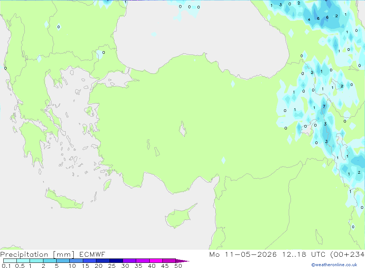Select the 35–40 mm violet legend swatch
This screenshot has height=268, width=365.
(143, 261)
